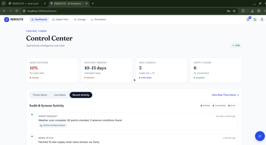This screenshot has width=266, height=145.
Task: Click the Started legend item
Action: pos(205,106)
